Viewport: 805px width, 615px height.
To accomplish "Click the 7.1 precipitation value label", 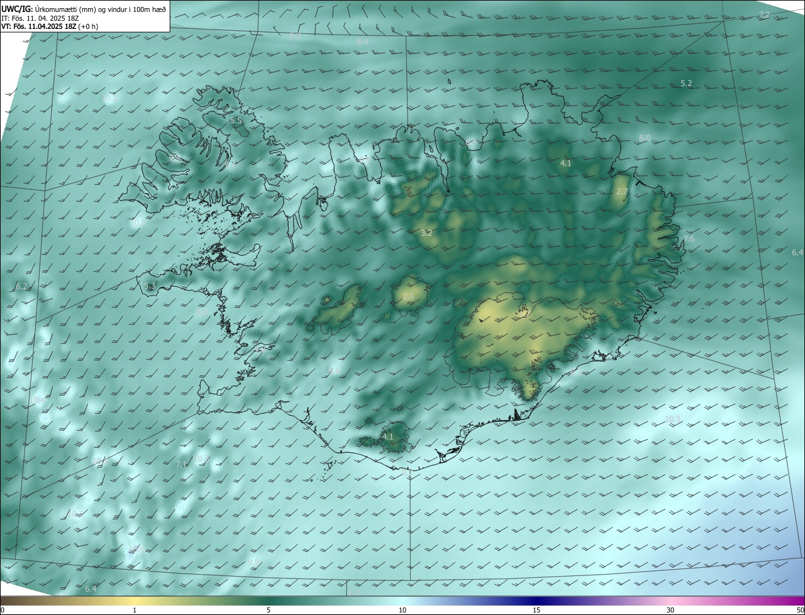I will [x=182, y=464].
